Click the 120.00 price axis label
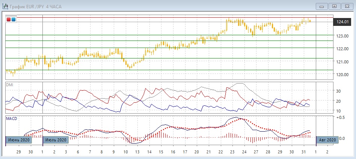 point(342,75)
